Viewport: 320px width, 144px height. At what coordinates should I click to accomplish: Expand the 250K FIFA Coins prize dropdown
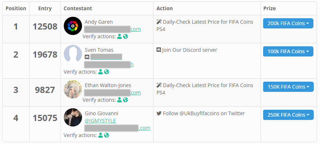pos(288,115)
